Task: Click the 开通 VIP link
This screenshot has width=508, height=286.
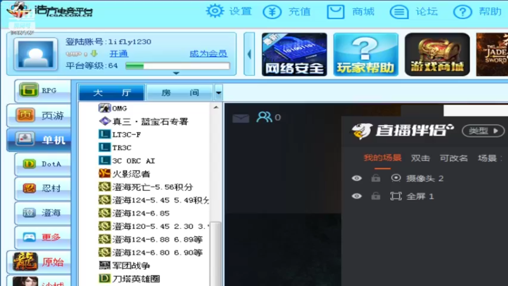Action: tap(119, 53)
